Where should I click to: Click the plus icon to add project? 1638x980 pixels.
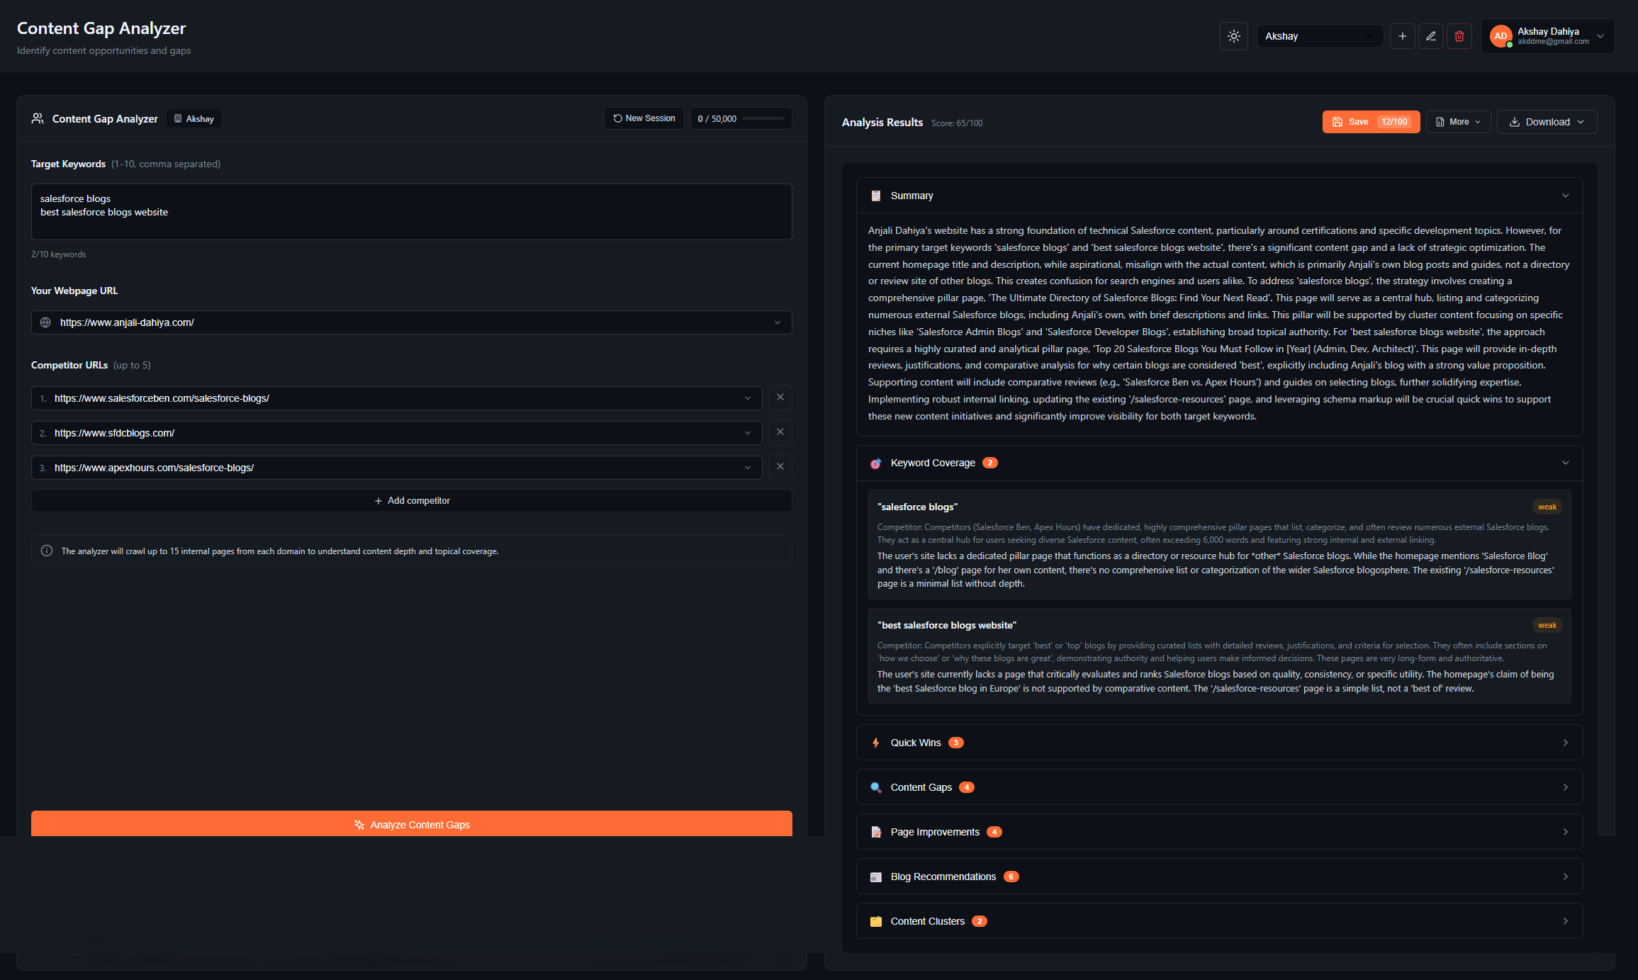[x=1402, y=36]
